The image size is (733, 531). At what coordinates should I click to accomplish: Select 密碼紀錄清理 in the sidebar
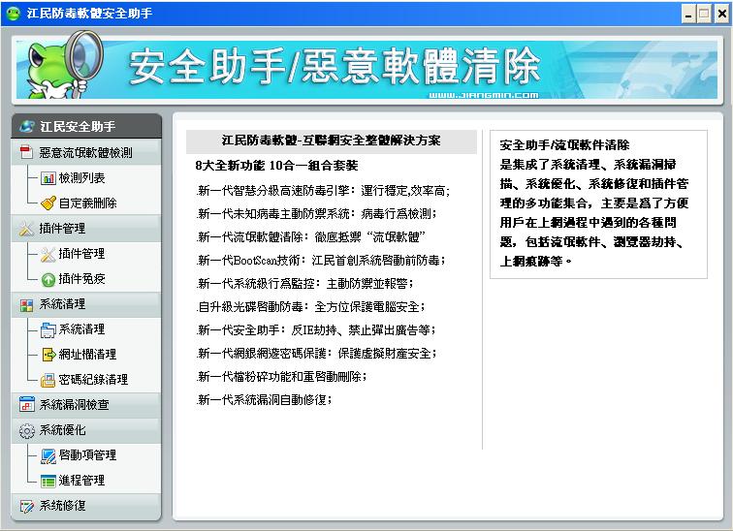93,380
